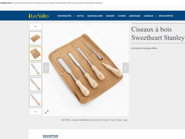This screenshot has width=185, height=139.
Task: Select the highlighted four-chisel roll thumbnail
Action: (35, 53)
